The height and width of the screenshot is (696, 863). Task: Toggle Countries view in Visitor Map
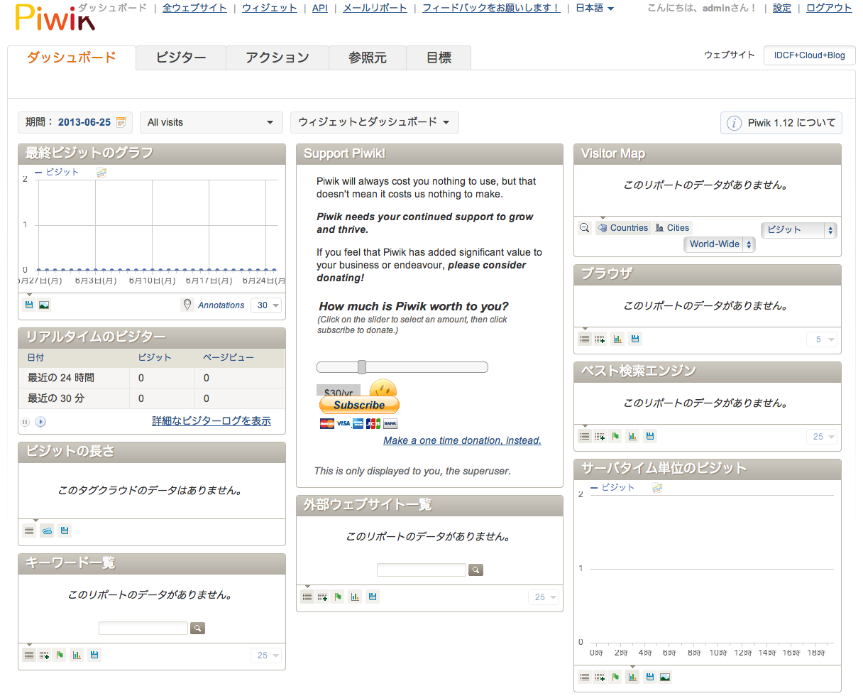(x=622, y=228)
